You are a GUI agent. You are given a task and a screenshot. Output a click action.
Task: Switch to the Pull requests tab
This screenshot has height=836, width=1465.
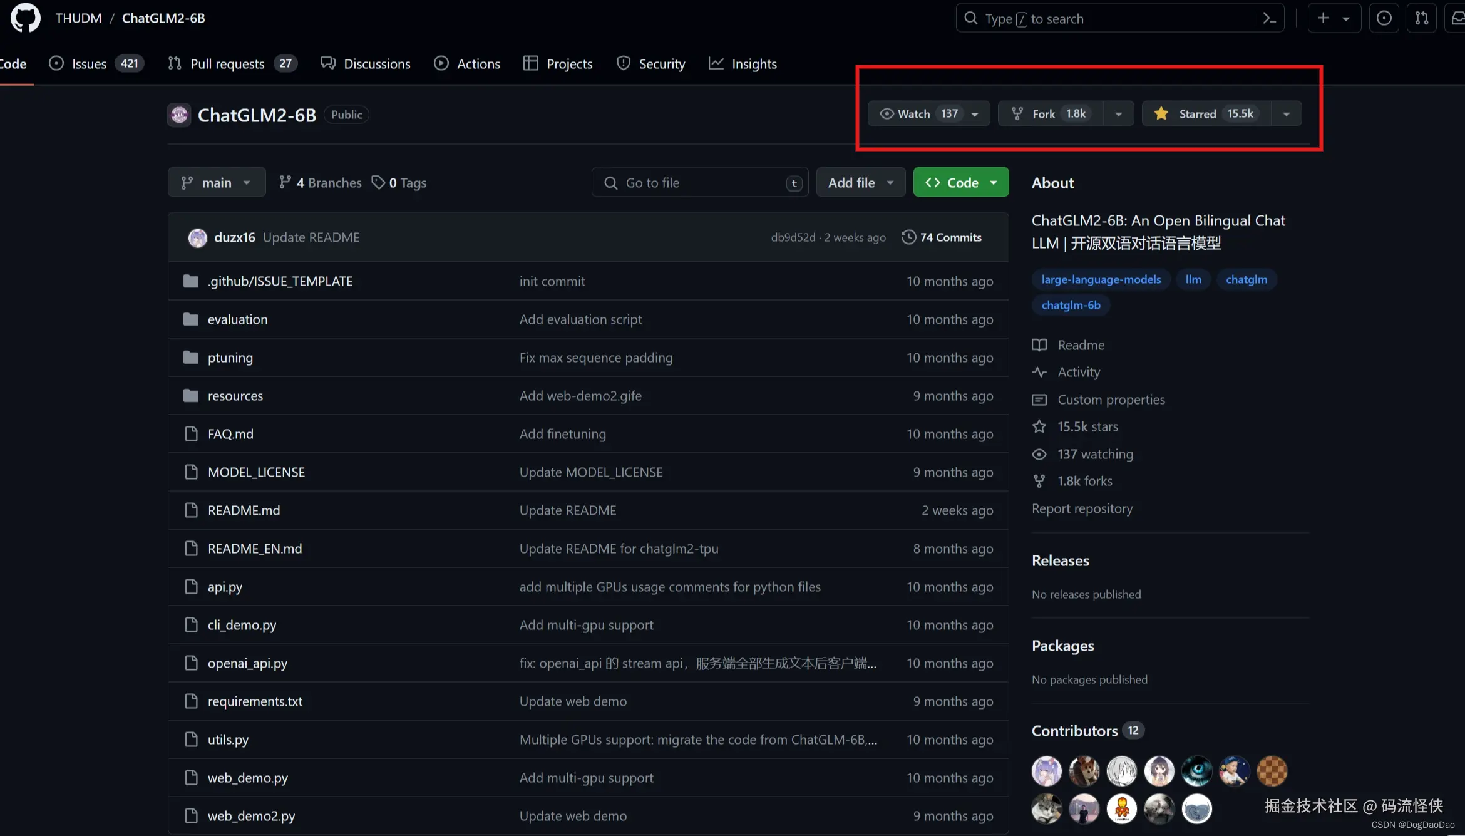(232, 63)
